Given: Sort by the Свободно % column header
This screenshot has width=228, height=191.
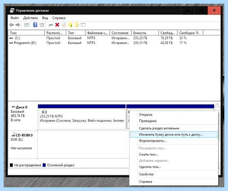Looking at the screenshot, I should [x=190, y=33].
